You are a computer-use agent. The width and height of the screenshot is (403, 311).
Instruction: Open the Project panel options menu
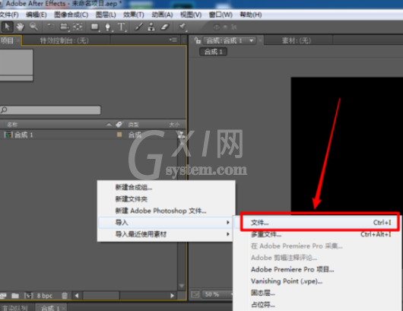(x=173, y=40)
